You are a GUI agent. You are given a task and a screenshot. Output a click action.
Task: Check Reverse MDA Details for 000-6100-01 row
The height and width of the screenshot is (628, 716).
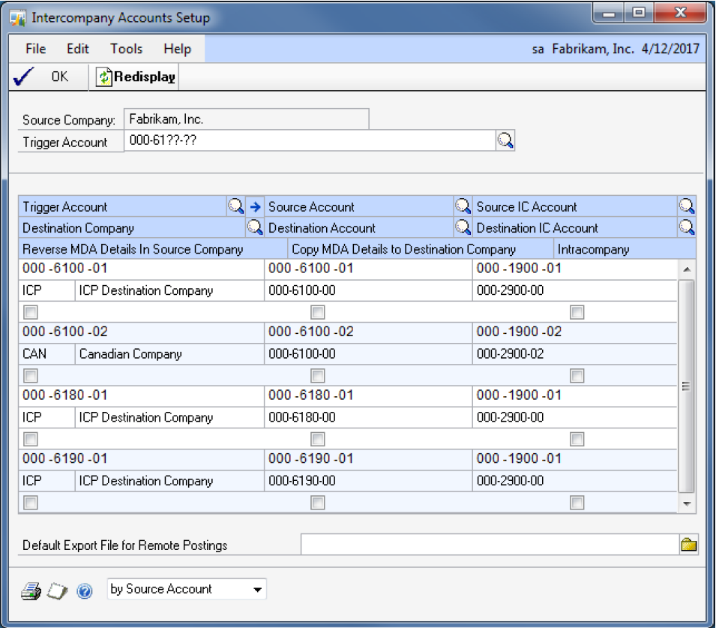tap(31, 311)
